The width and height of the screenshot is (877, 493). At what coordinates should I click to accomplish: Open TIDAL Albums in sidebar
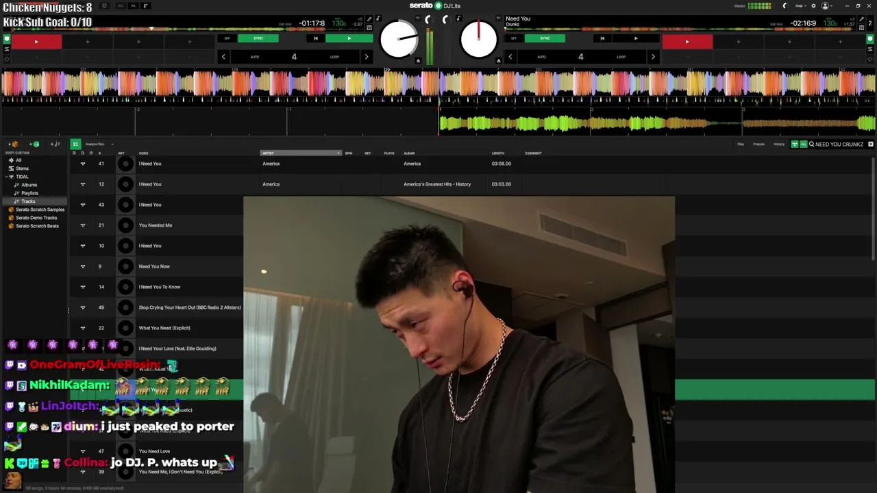click(x=29, y=185)
